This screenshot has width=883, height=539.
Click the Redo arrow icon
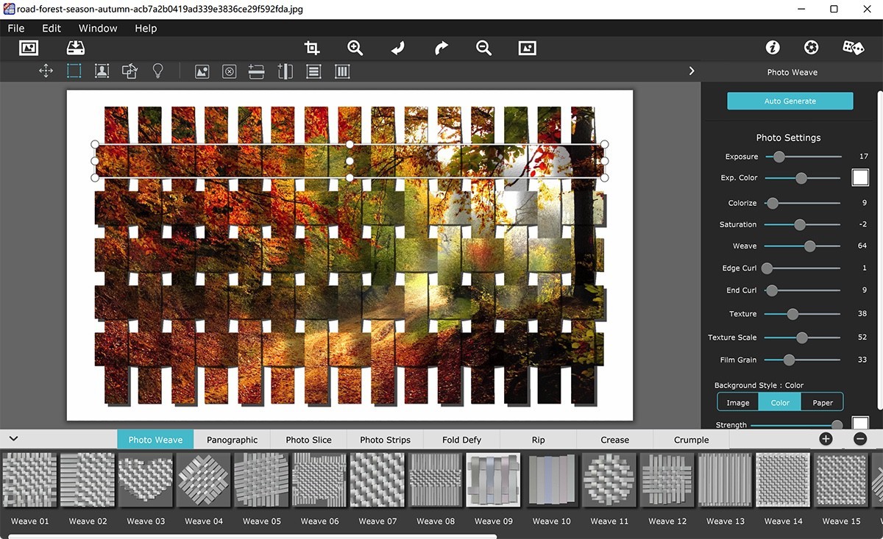coord(440,47)
